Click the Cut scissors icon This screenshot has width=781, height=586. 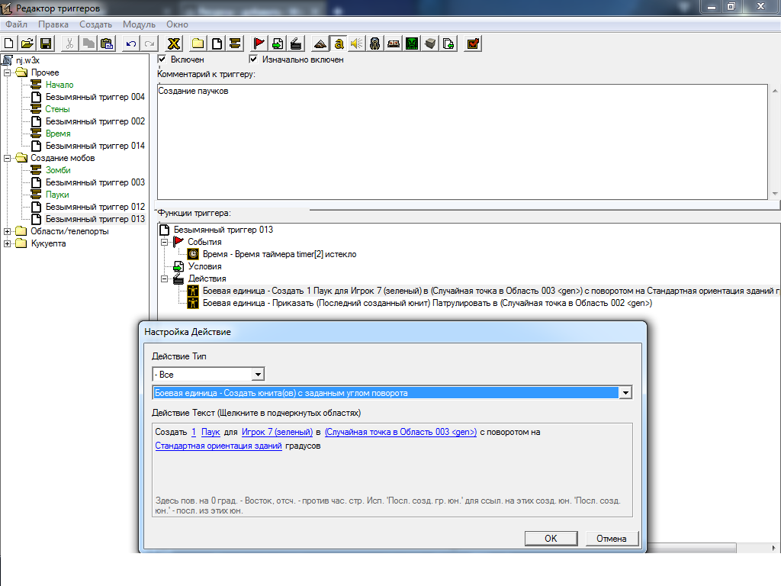coord(69,43)
